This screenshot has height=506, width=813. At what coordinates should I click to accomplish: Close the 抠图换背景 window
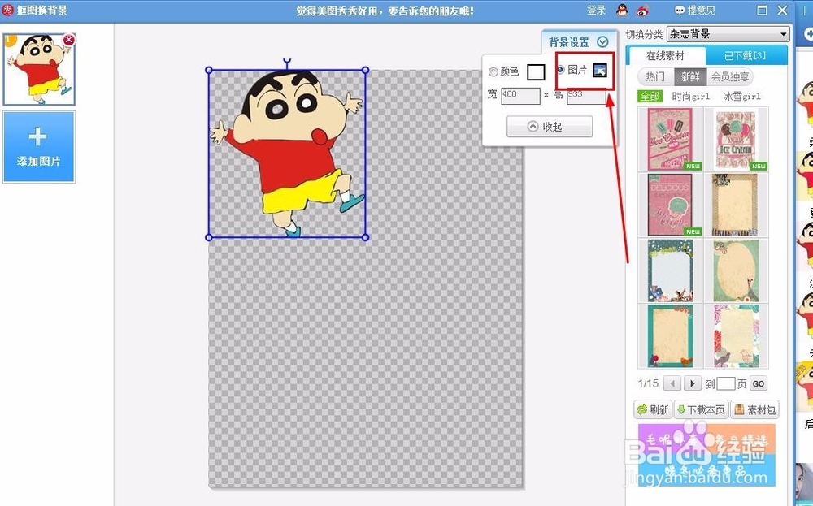click(783, 10)
